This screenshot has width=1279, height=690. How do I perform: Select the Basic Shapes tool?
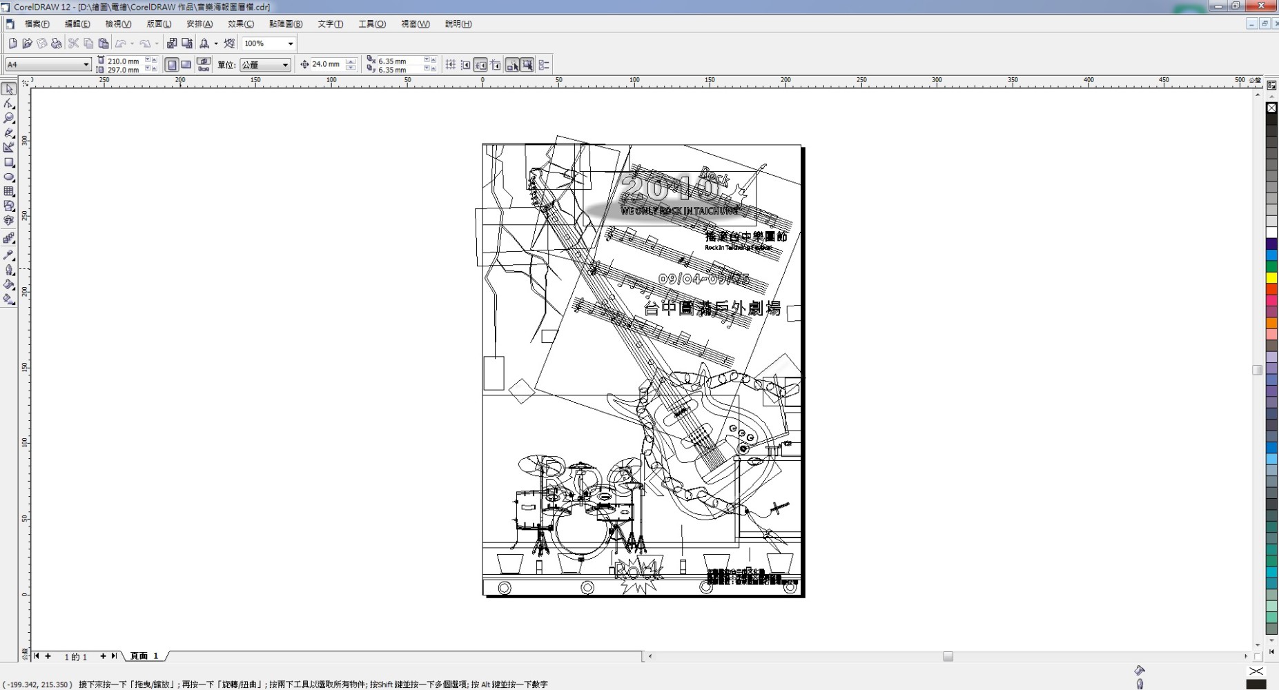[x=9, y=206]
